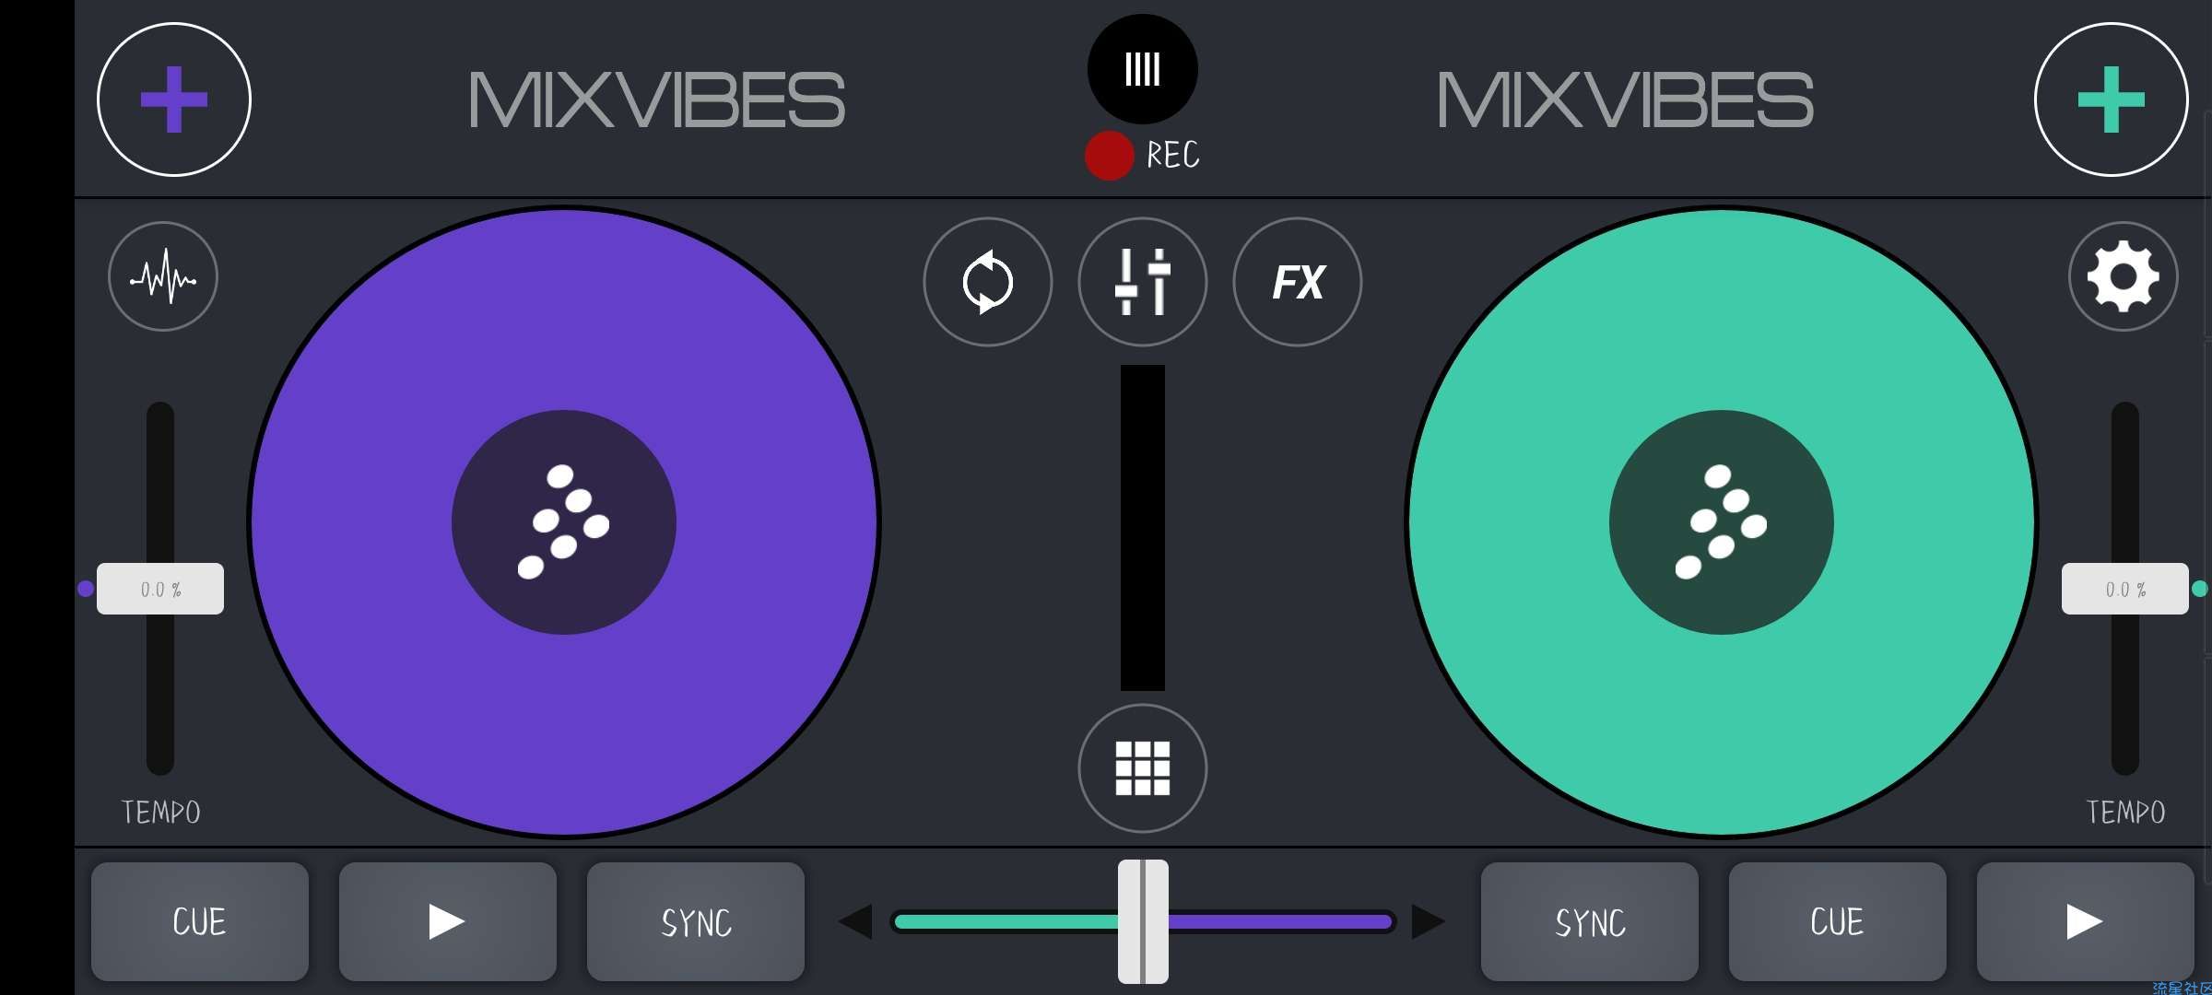Toggle the red REC record button
Screen dimensions: 2212x995
click(x=1110, y=155)
